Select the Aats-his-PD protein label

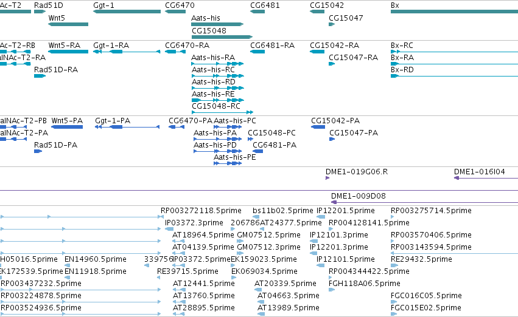215,145
